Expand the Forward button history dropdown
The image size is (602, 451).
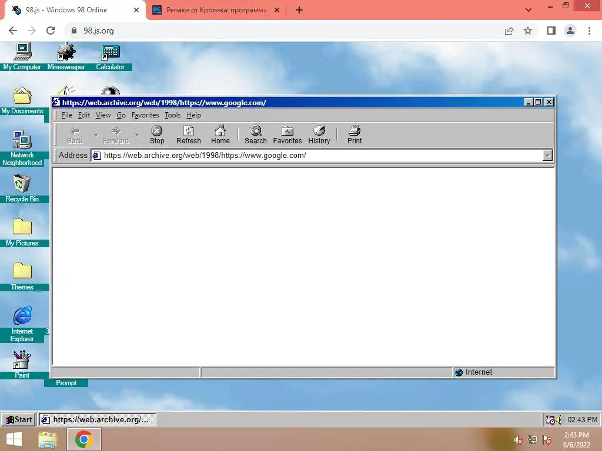(137, 135)
